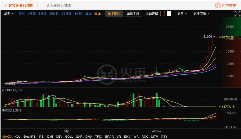Click the 闪电交易 lightning icon
Image resolution: width=241 pixels, height=139 pixels.
coord(218,5)
